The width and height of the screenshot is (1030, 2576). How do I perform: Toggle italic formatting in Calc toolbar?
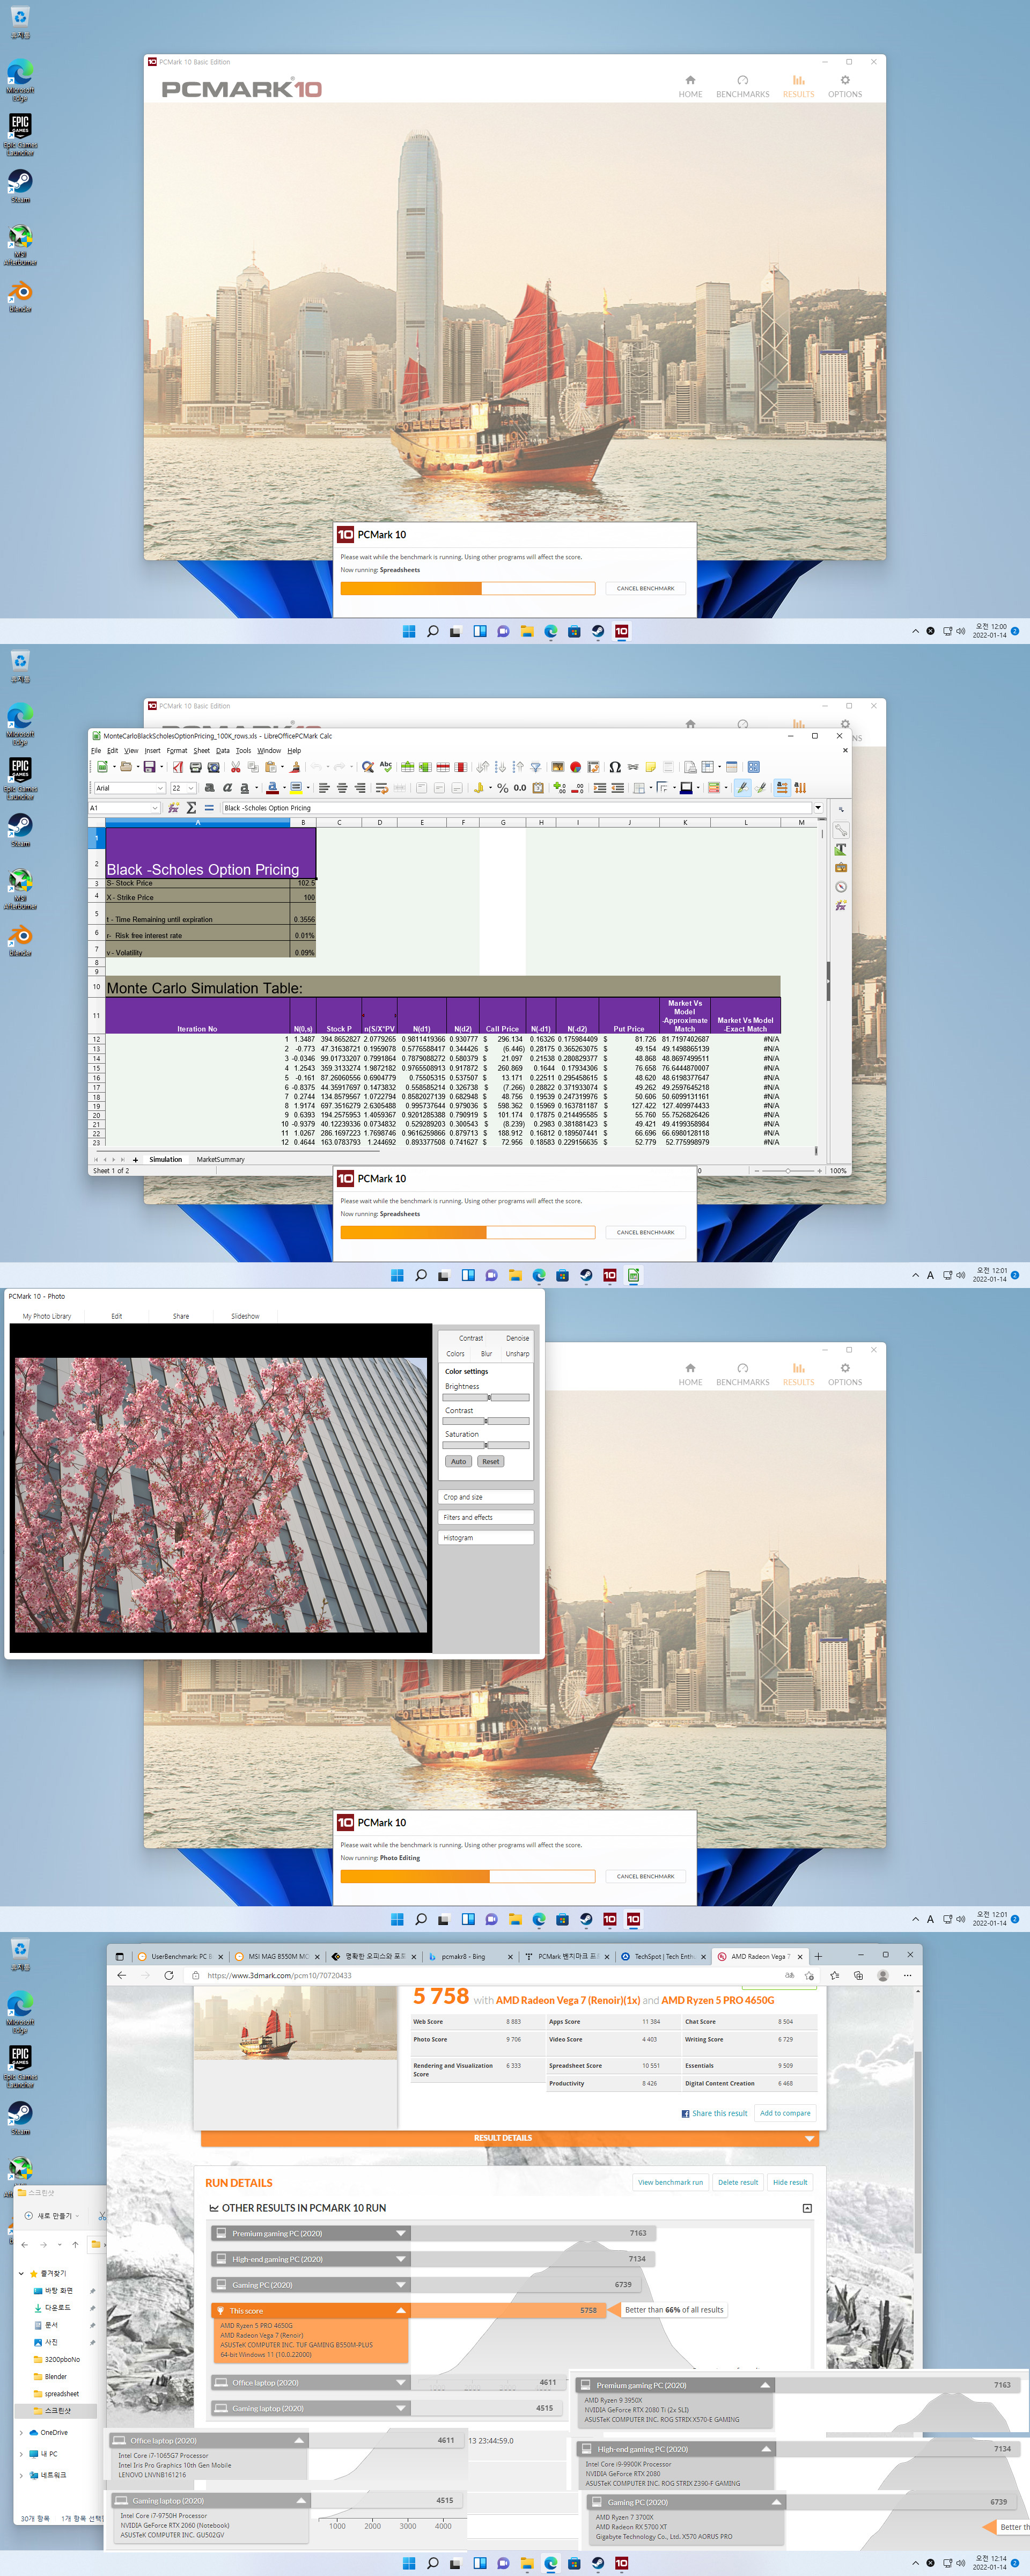click(227, 788)
